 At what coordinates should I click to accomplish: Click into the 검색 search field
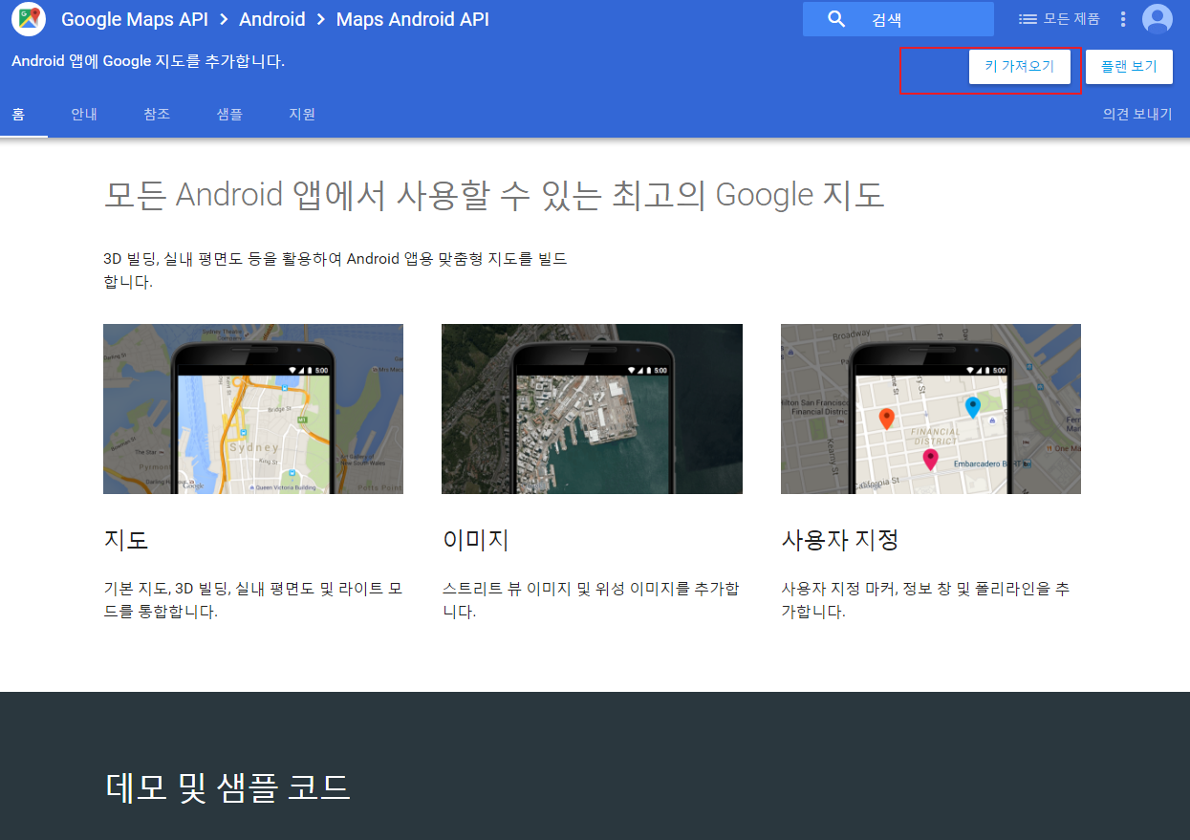(x=898, y=19)
